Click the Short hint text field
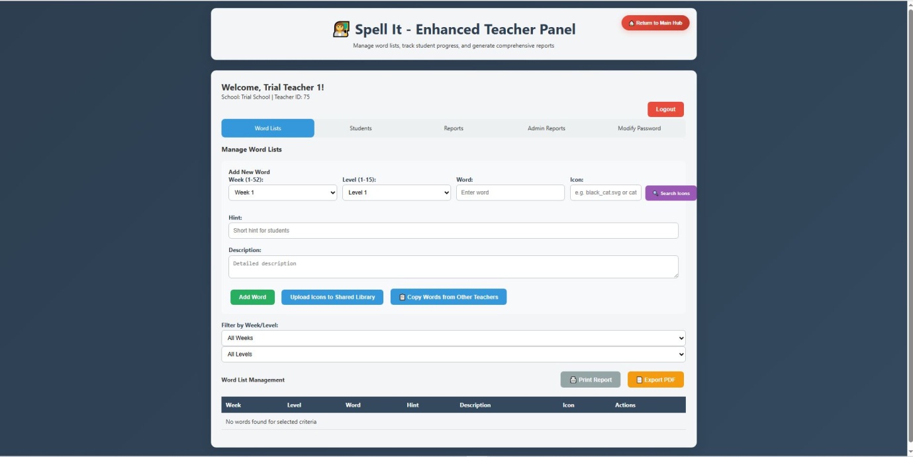Viewport: 913px width, 457px height. click(453, 231)
